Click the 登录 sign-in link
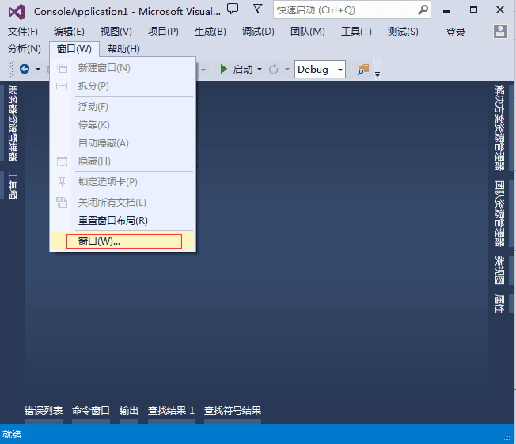516x444 pixels. 455,32
